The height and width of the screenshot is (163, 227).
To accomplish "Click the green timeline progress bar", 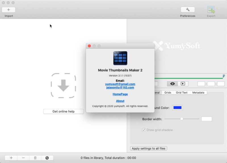I will (x=189, y=78).
